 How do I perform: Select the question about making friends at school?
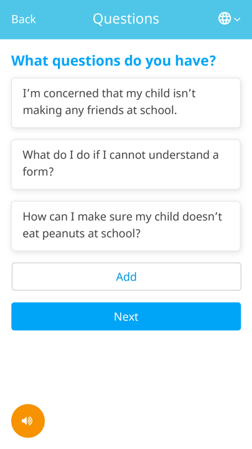(x=126, y=103)
